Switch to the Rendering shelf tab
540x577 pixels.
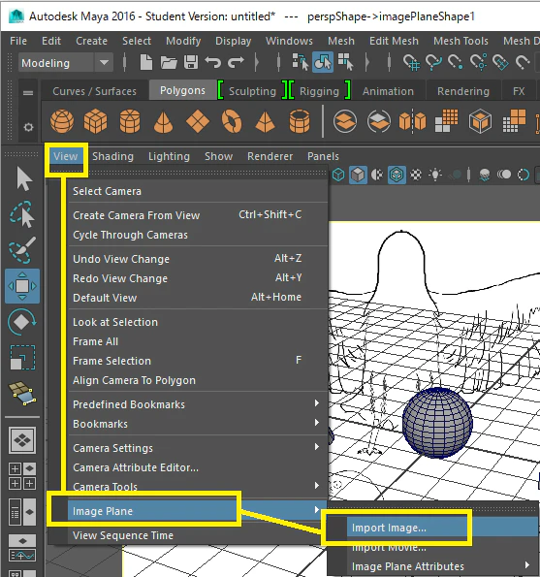[463, 91]
